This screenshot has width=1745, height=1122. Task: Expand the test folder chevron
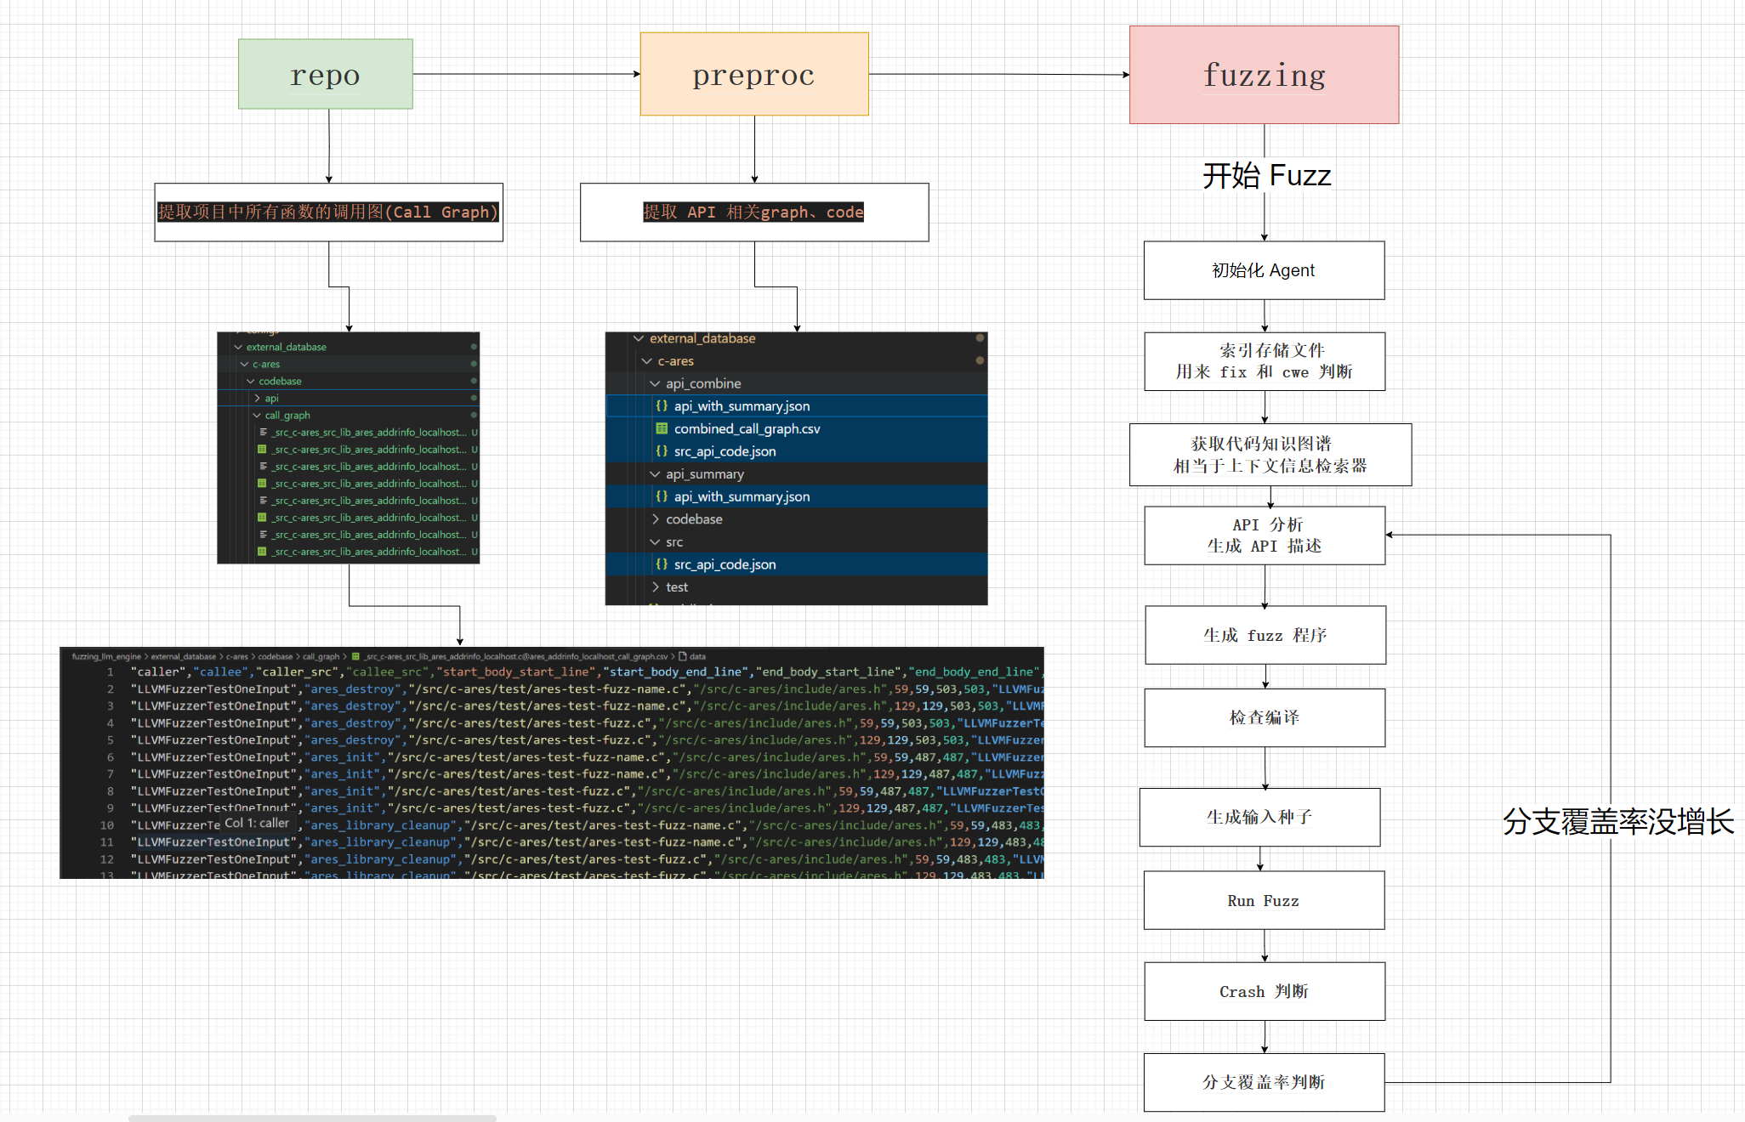[655, 587]
